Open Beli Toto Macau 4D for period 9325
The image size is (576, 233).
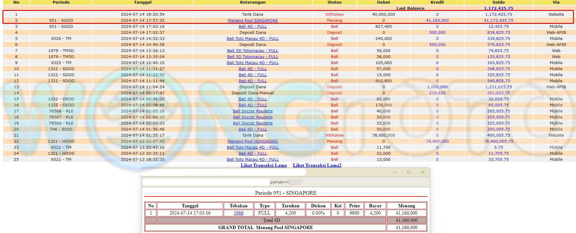tap(253, 63)
